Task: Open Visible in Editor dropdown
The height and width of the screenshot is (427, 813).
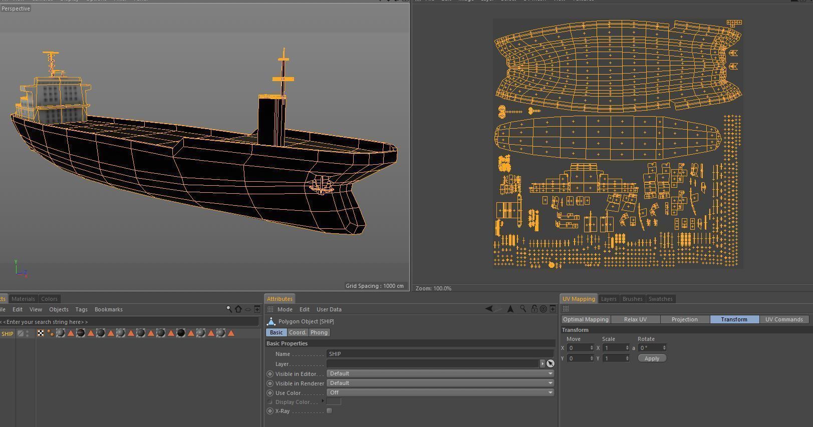Action: (x=440, y=373)
